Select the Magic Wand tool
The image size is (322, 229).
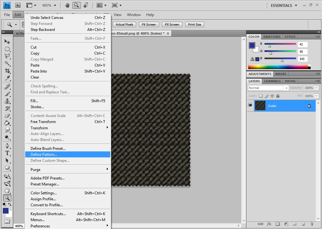tap(7, 63)
